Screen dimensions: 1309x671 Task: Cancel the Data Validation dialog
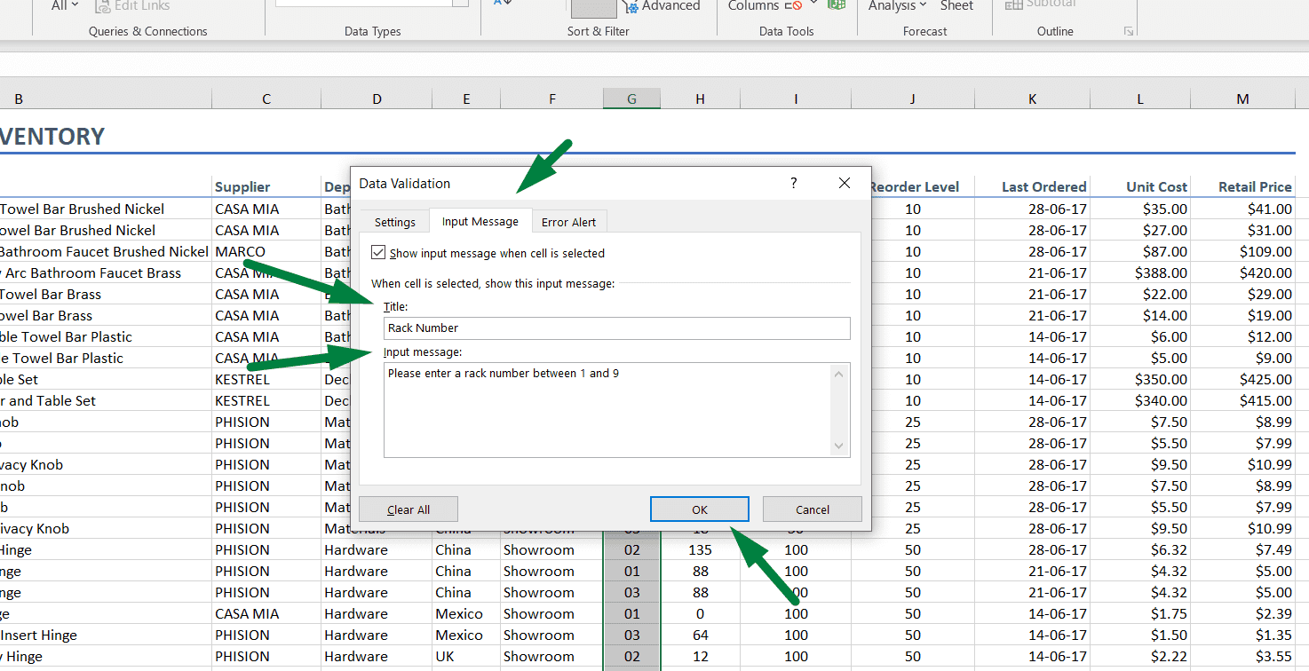tap(813, 509)
